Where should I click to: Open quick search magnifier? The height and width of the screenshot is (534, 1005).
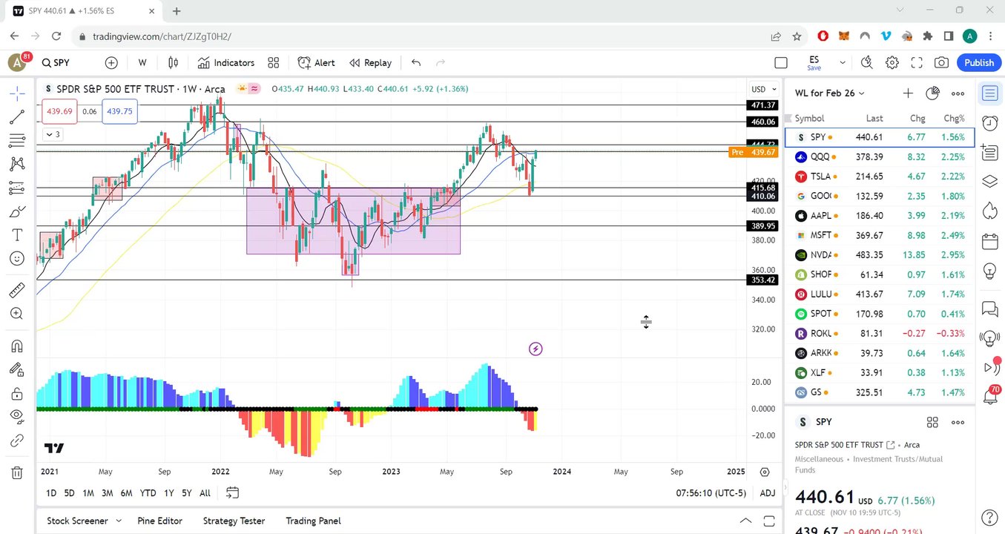coord(867,63)
